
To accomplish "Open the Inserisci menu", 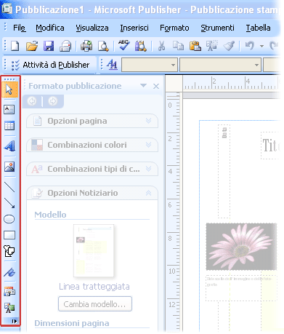I will [134, 28].
